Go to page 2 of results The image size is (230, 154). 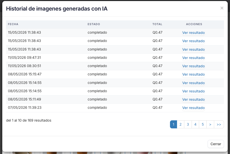(181, 124)
